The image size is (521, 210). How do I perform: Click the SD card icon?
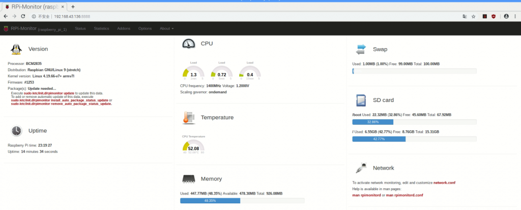click(x=361, y=100)
